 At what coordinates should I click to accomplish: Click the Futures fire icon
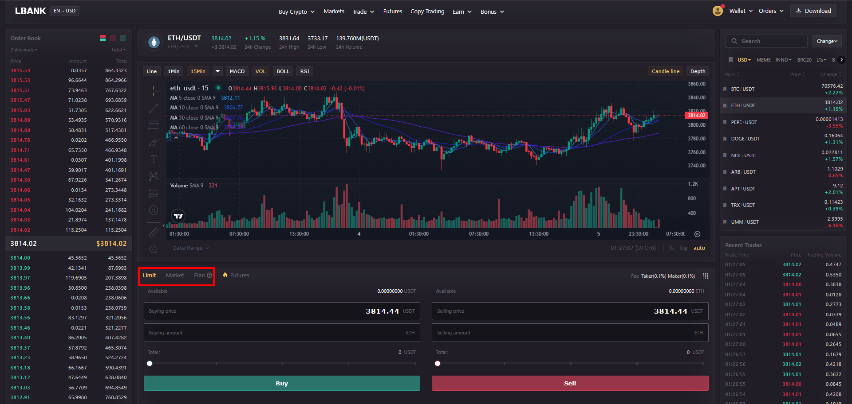coord(225,275)
